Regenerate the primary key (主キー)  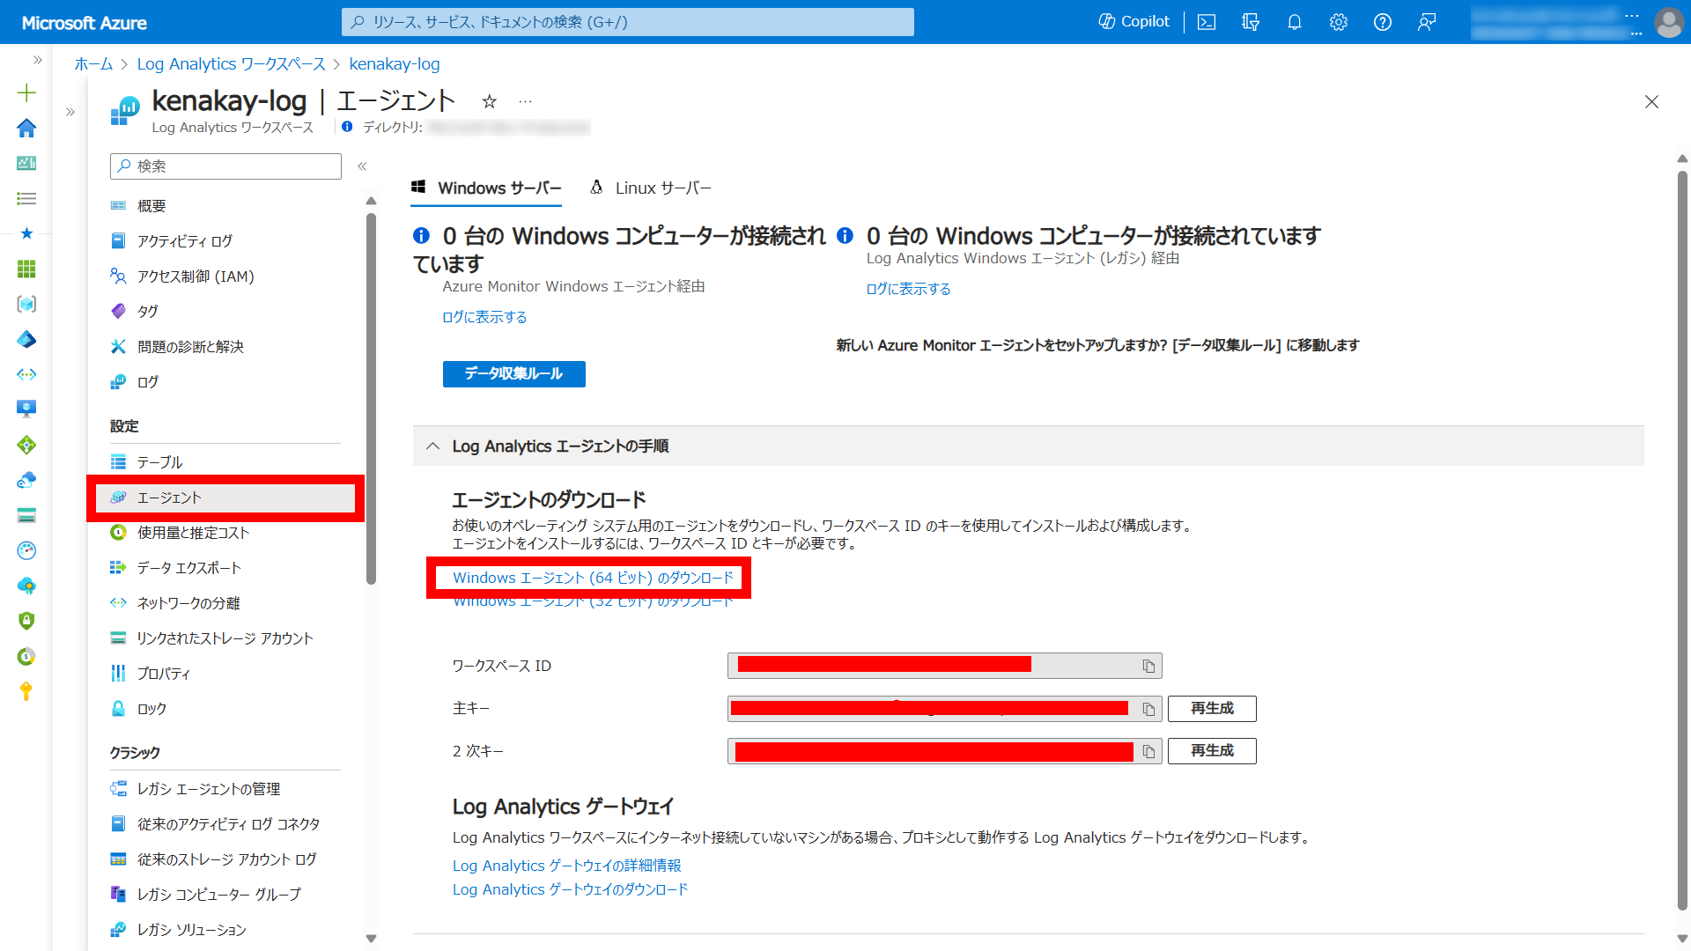[x=1212, y=709]
